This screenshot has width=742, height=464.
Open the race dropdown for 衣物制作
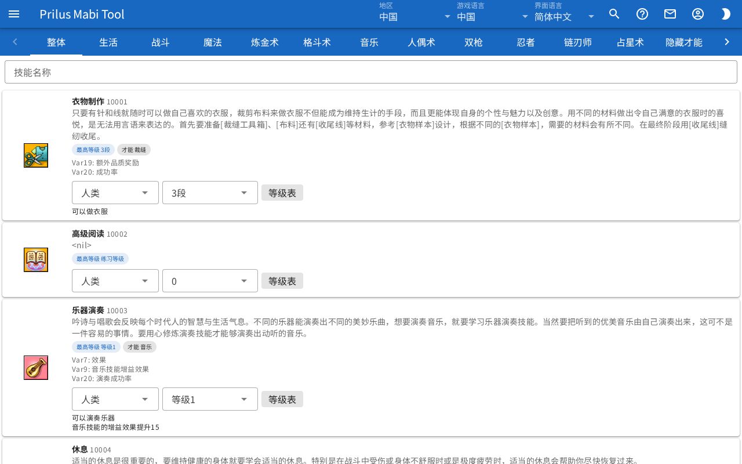click(x=115, y=193)
